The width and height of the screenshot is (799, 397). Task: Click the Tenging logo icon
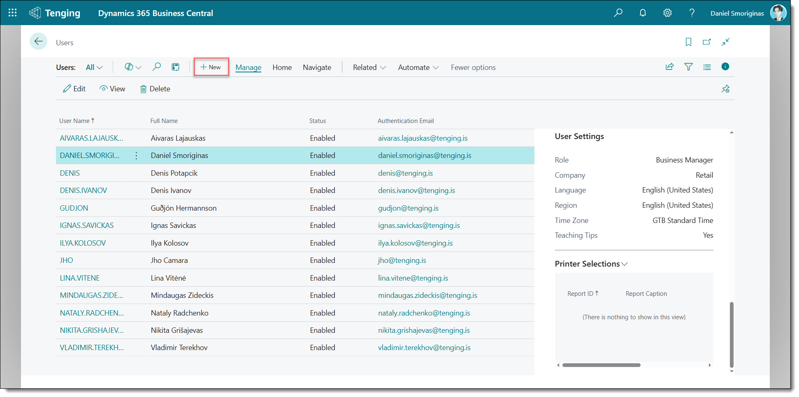coord(35,13)
